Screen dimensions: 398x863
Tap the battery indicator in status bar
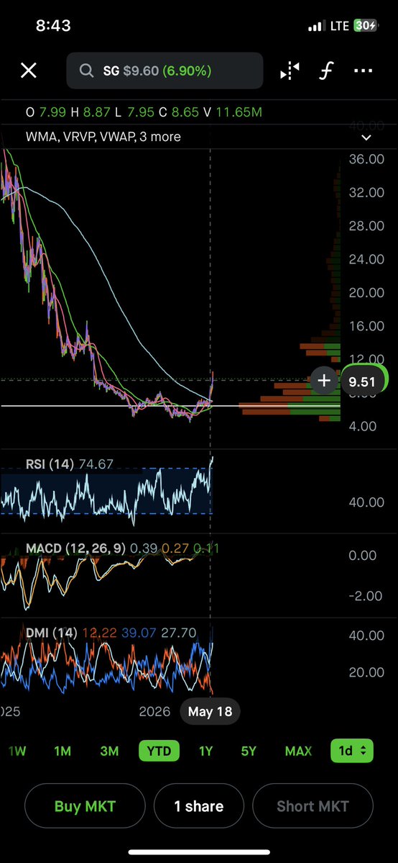(x=366, y=26)
